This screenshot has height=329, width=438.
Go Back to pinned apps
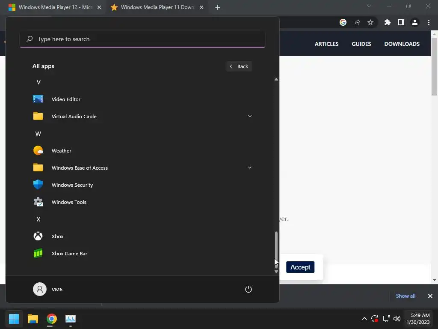pos(239,66)
